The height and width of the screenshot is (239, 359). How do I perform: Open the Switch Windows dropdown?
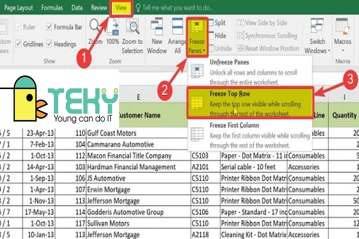point(317,36)
